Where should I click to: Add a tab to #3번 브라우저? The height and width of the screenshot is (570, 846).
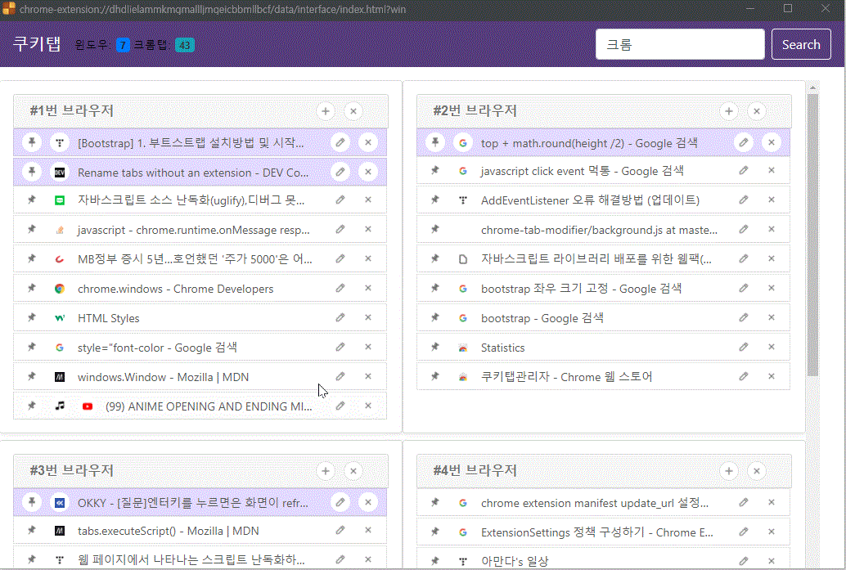click(326, 471)
